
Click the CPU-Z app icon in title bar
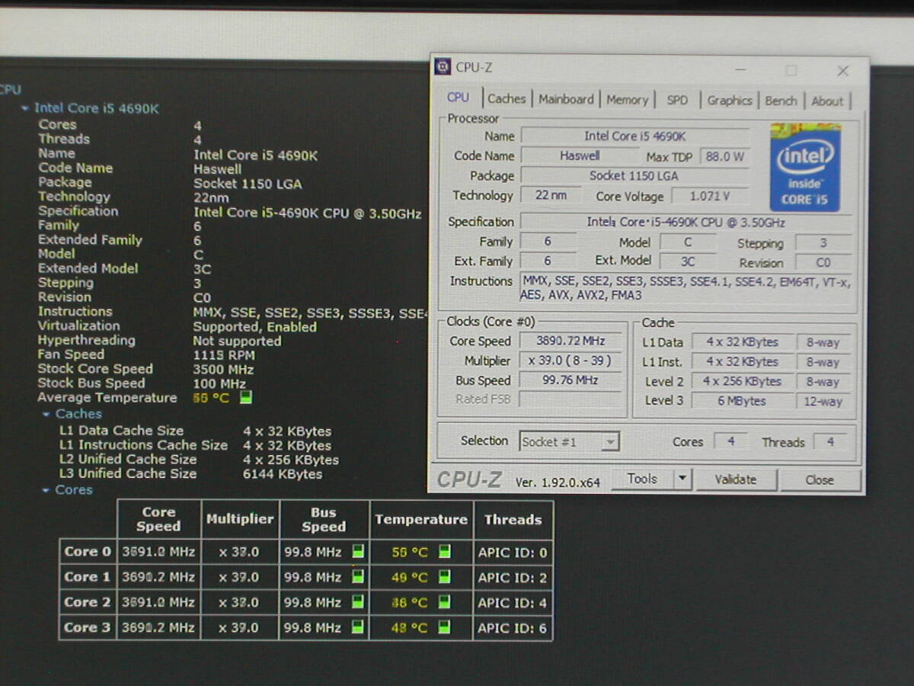442,67
